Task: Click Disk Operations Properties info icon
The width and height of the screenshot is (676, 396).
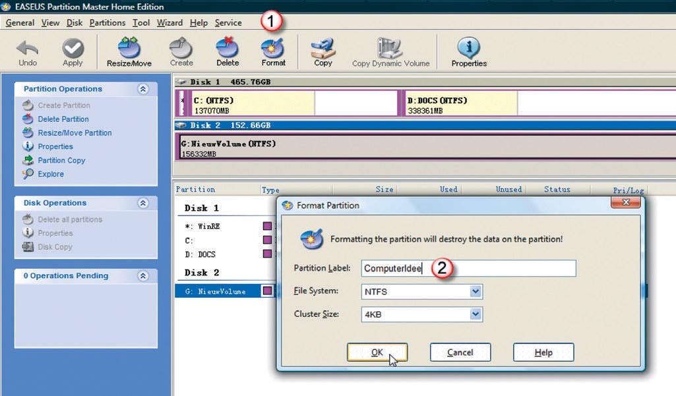Action: click(28, 233)
